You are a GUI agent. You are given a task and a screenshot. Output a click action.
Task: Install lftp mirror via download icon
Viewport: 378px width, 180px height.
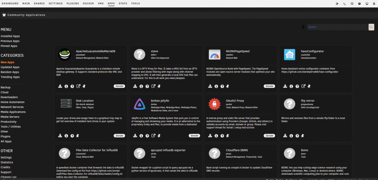[285, 136]
